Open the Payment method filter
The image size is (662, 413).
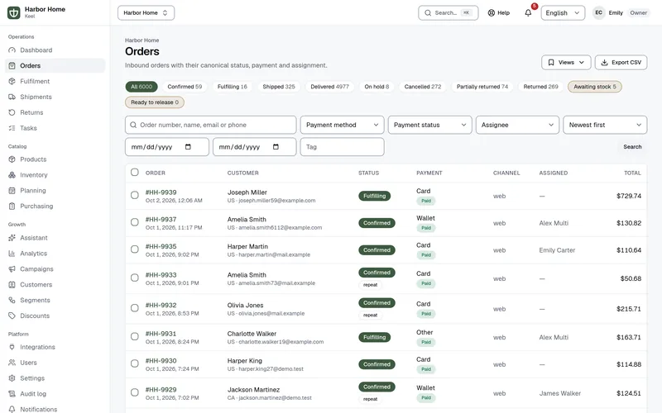click(x=342, y=125)
